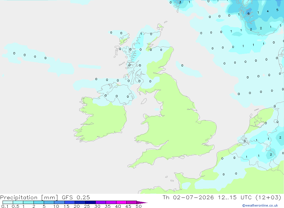Click the '50' legend scale label

(x=139, y=206)
